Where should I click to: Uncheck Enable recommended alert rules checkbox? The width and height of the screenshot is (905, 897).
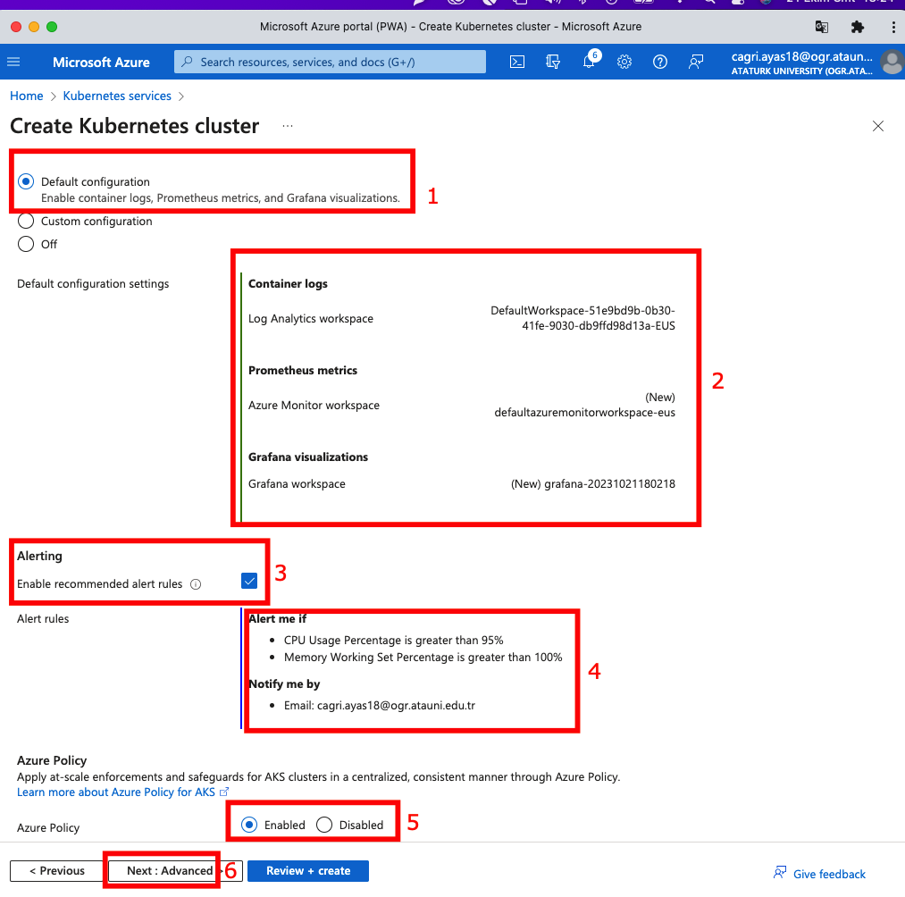coord(249,582)
